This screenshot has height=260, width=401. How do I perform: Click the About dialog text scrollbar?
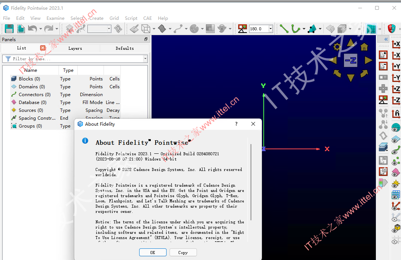(251, 182)
